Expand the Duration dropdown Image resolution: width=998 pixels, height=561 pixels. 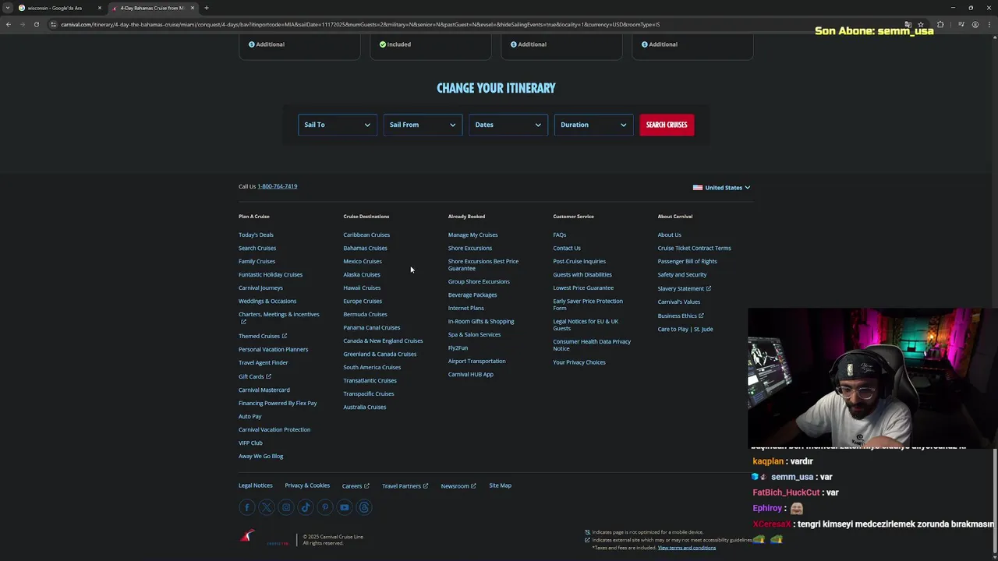(x=593, y=125)
